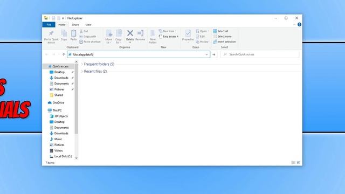Viewport: 345px width, 194px height.
Task: Open file History
Action: click(202, 41)
